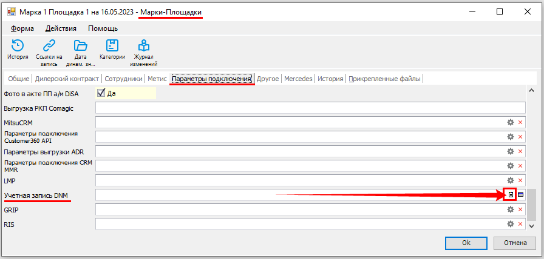544x259 pixels.
Task: Switch to Дилерский контракт tab
Action: (67, 79)
